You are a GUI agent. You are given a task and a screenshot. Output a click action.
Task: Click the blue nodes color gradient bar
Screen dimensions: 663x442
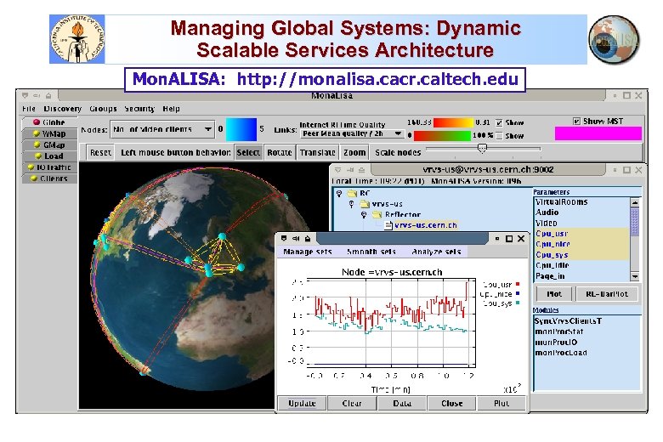[241, 129]
